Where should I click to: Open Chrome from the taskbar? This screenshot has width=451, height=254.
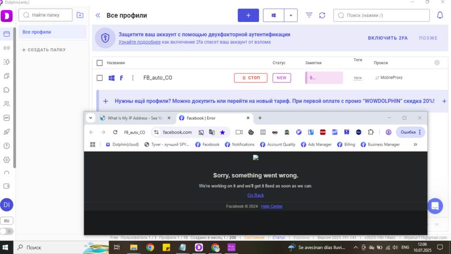[x=150, y=247]
